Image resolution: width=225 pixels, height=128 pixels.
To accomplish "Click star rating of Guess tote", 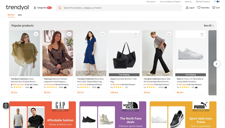I will 119,87.
